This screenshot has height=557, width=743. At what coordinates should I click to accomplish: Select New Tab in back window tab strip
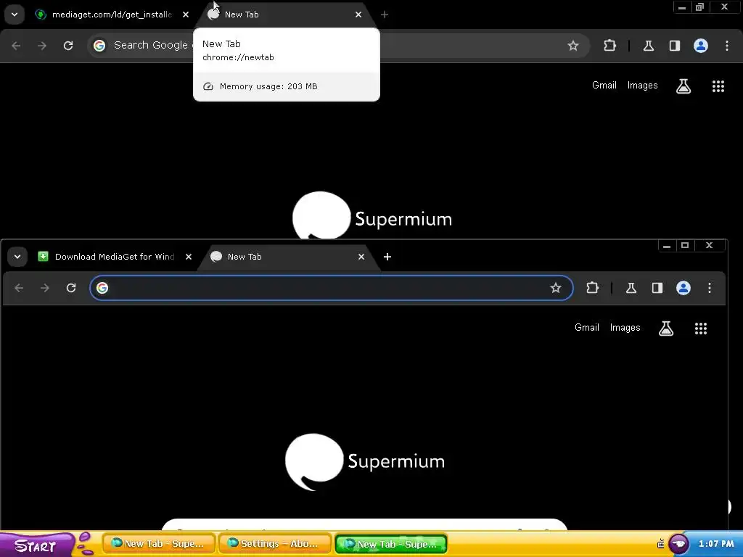click(286, 15)
